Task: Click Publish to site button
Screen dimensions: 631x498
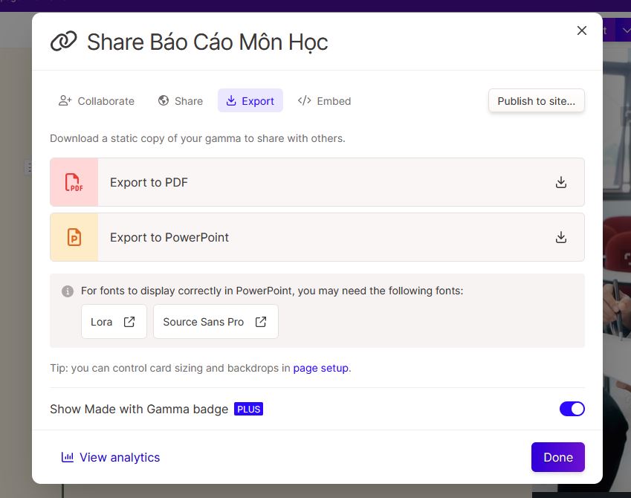Action: pyautogui.click(x=536, y=100)
